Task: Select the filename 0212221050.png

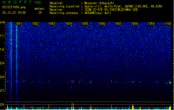Action: [14, 7]
